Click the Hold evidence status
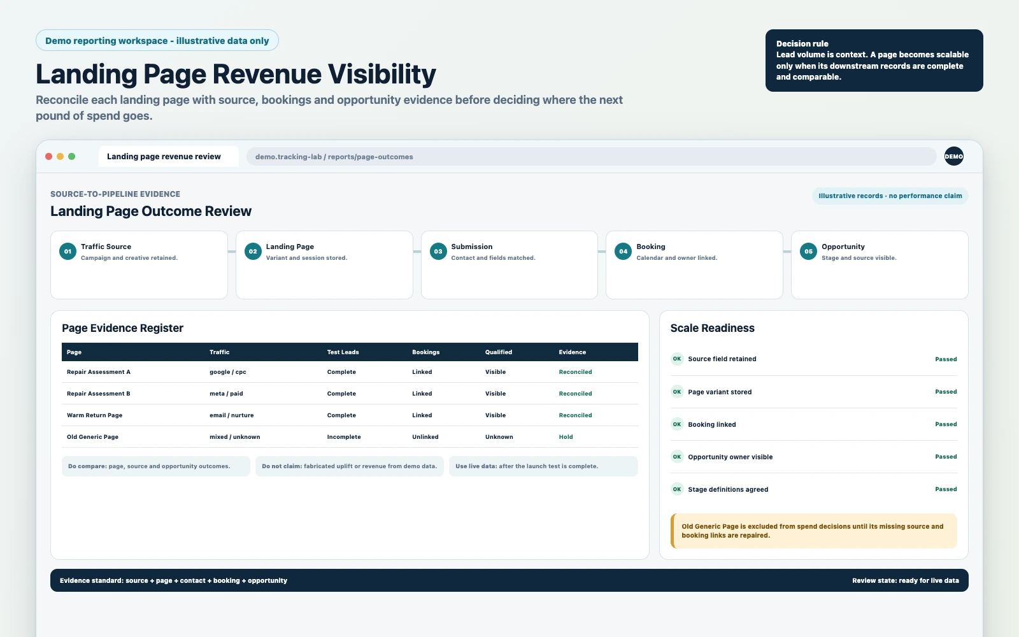1019x637 pixels. (566, 437)
